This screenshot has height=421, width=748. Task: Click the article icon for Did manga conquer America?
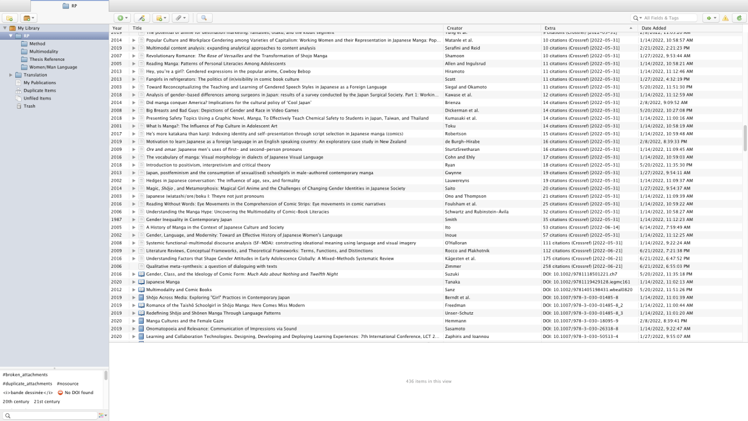(x=141, y=102)
